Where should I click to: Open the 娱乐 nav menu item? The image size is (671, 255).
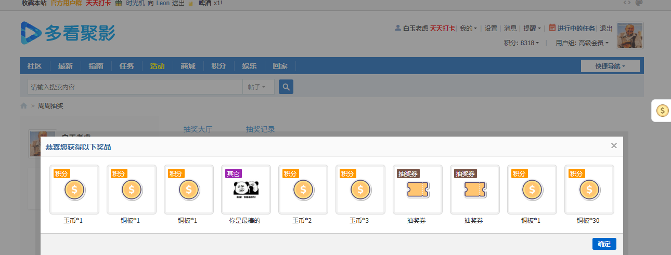[249, 66]
